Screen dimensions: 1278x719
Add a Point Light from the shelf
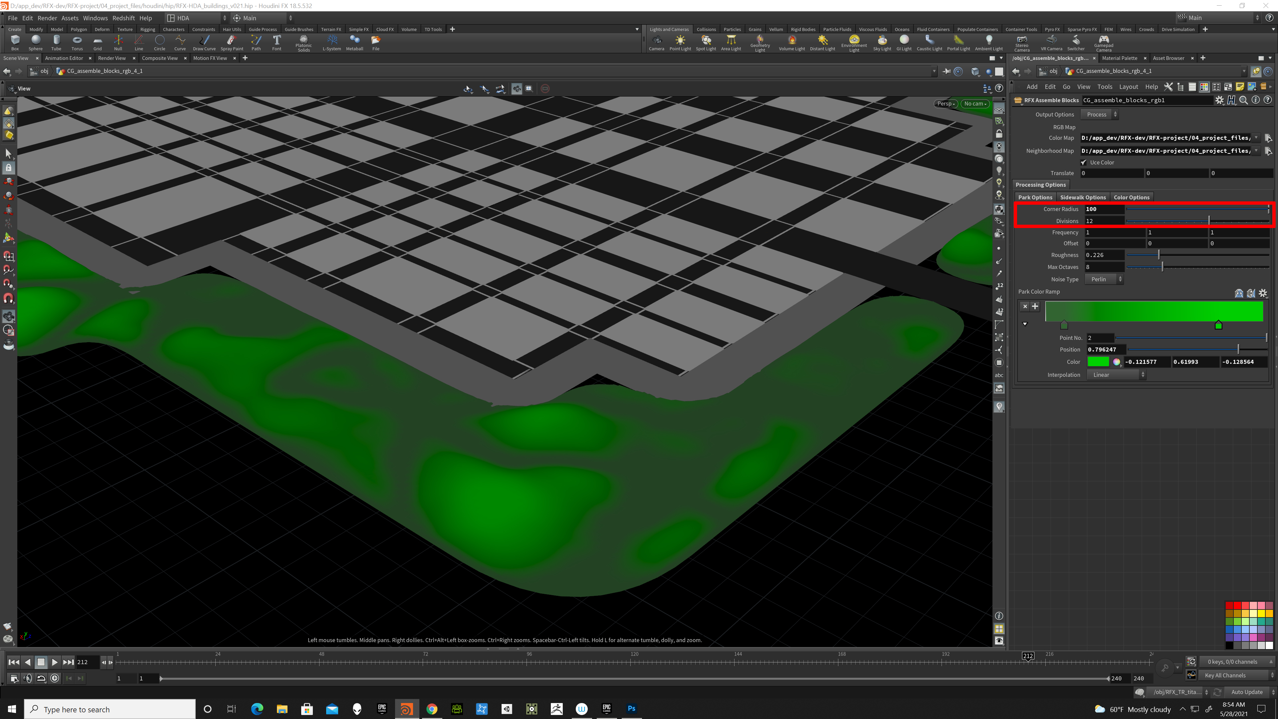[x=680, y=43]
